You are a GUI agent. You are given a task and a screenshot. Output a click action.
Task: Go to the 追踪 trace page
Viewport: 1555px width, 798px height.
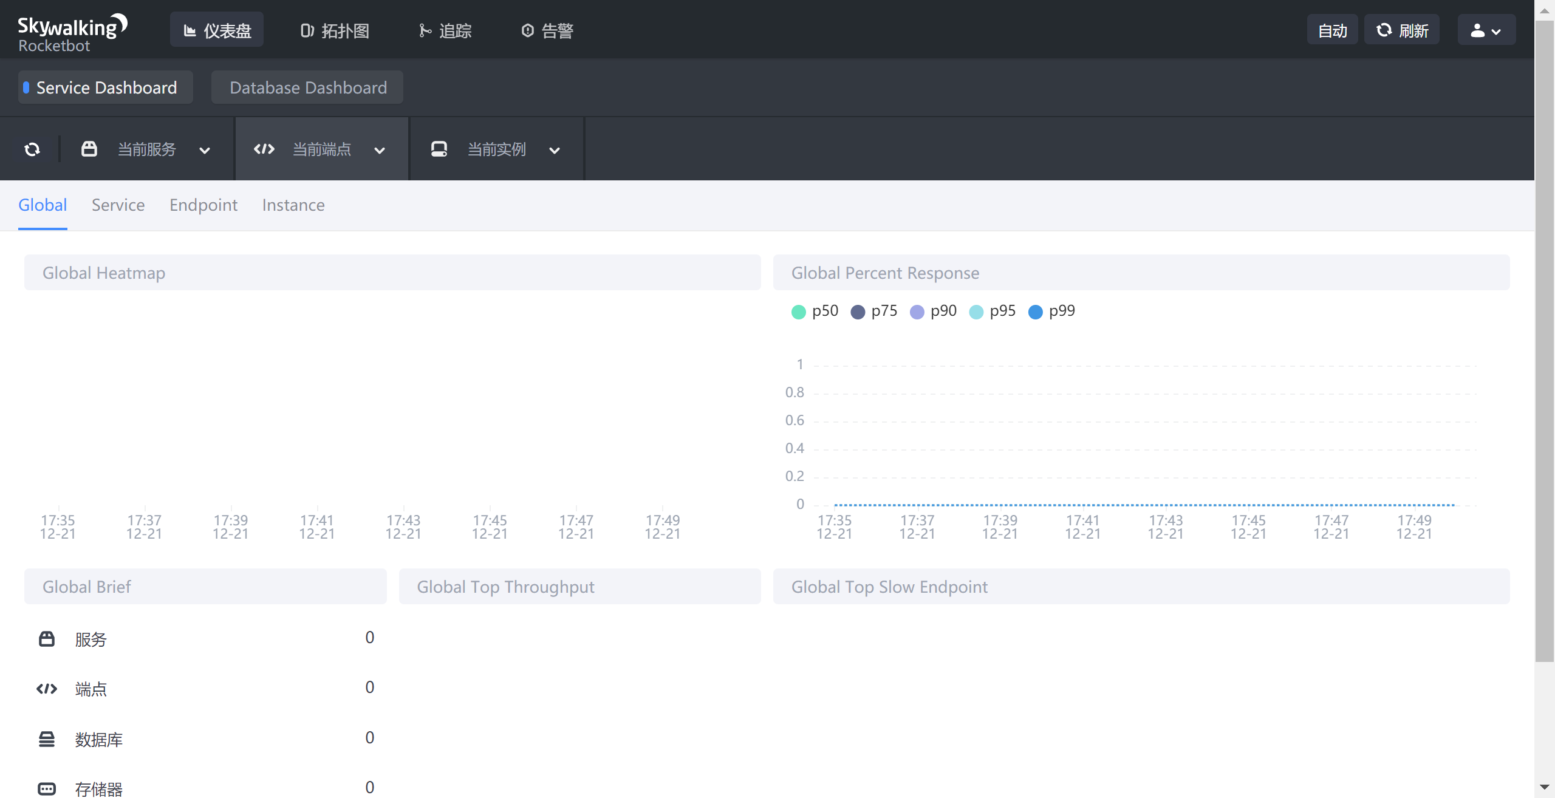tap(445, 30)
